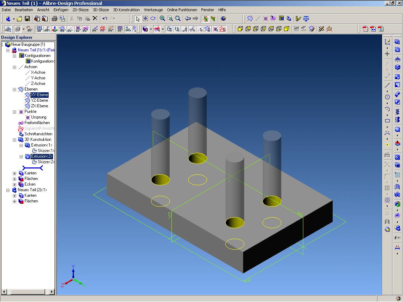Select Skizze<2> in the tree

(46, 162)
